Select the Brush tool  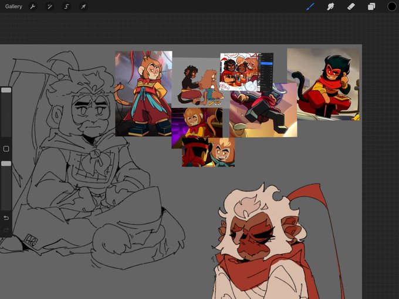pyautogui.click(x=310, y=6)
